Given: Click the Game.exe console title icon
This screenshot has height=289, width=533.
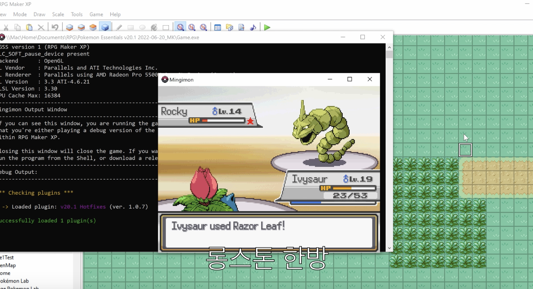Looking at the screenshot, I should [2, 37].
